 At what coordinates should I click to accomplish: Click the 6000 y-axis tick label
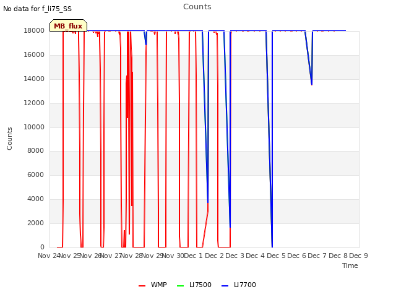(36, 174)
